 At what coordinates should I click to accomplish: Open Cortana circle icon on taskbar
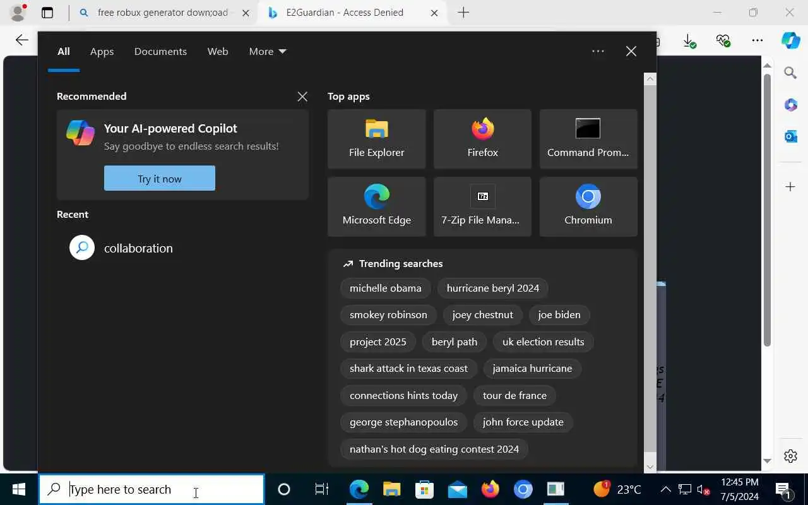(x=284, y=489)
